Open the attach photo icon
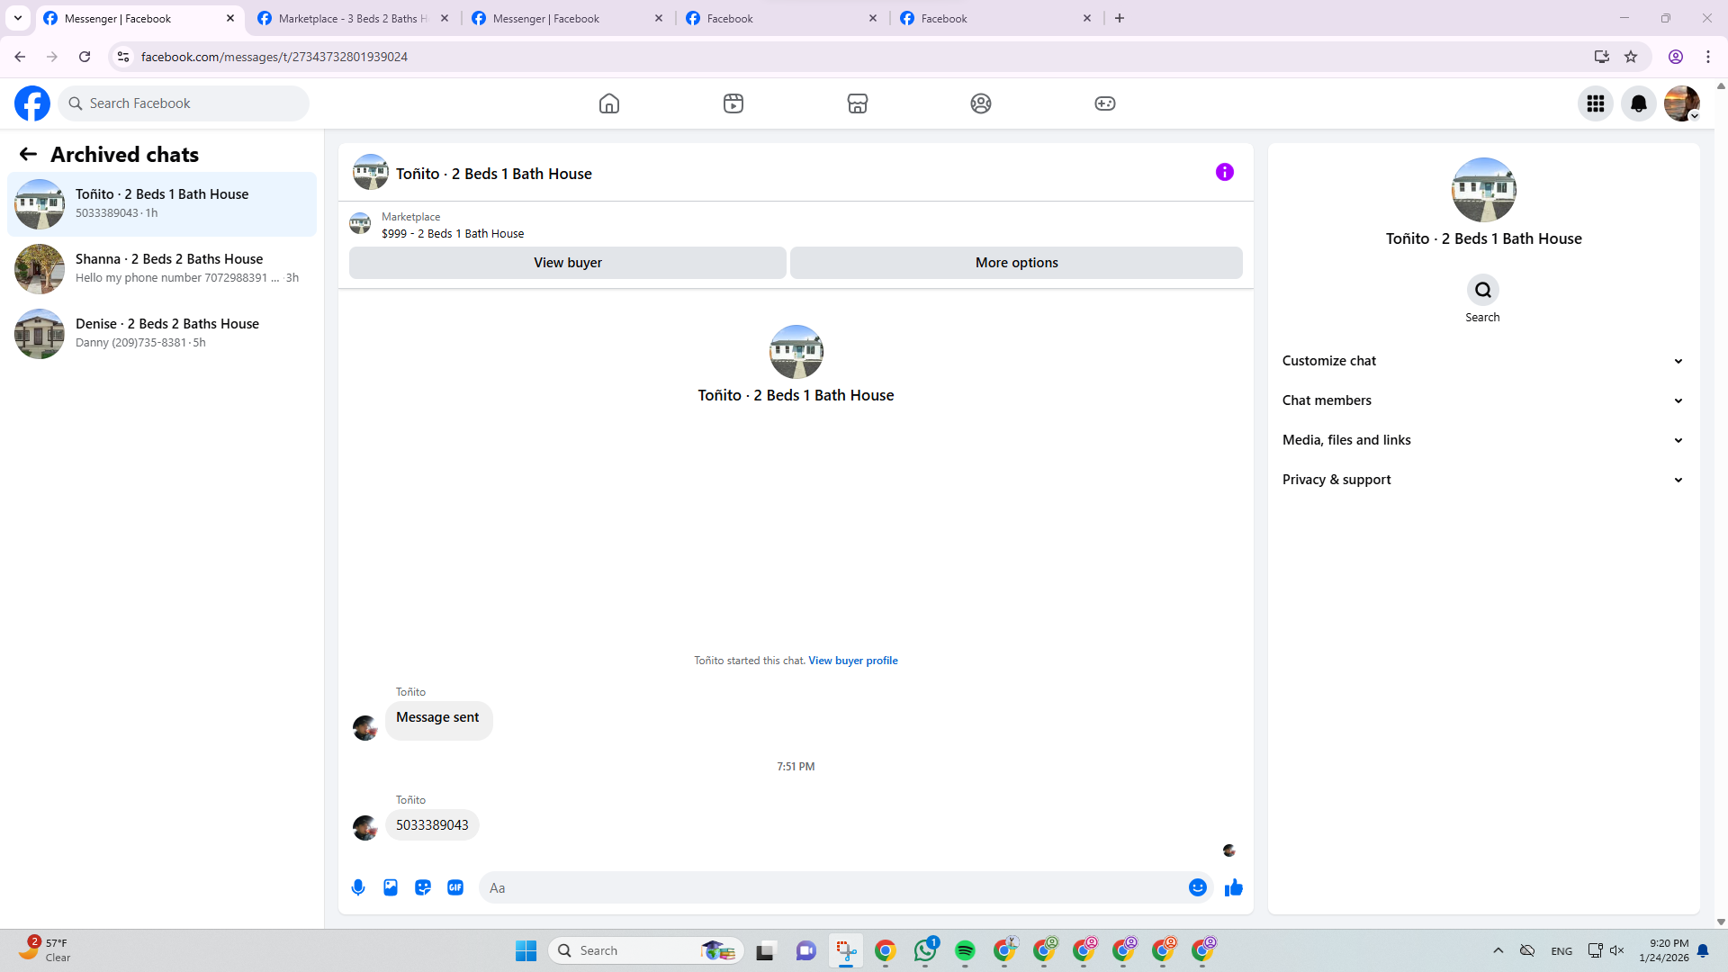The height and width of the screenshot is (972, 1728). coord(391,887)
